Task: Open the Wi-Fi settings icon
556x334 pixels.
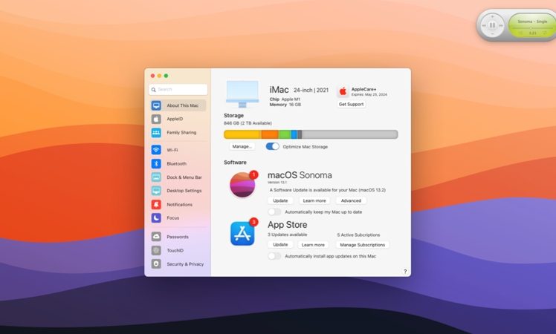Action: point(156,150)
